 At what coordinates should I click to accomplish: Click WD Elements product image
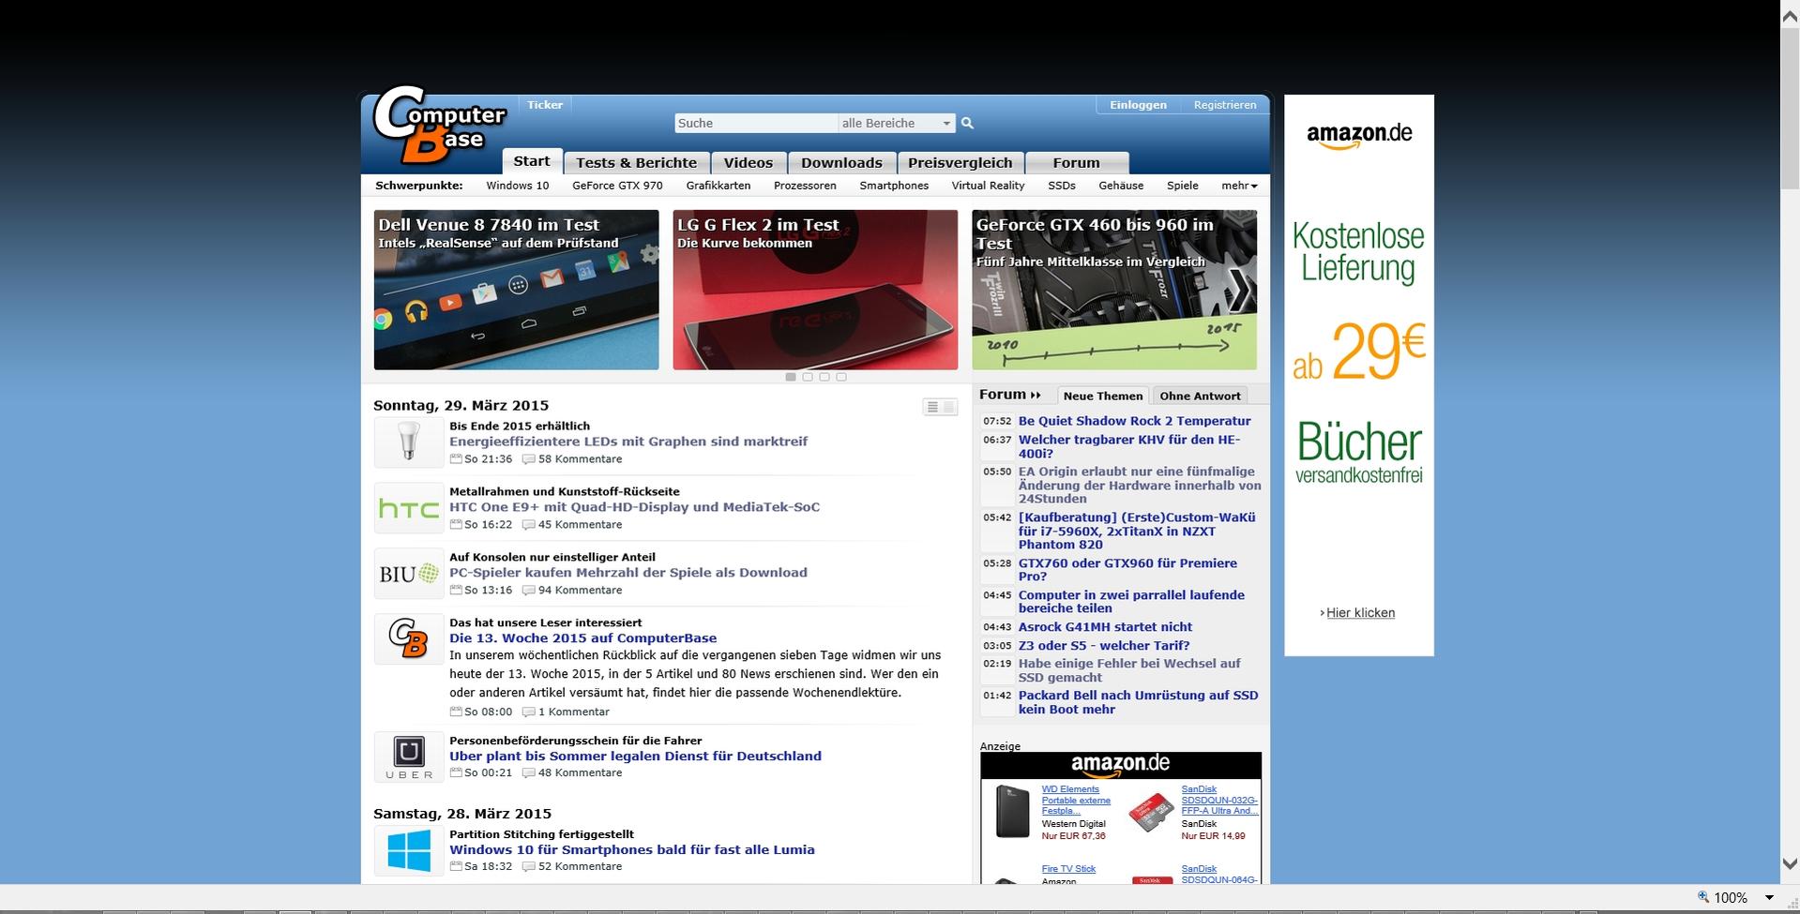point(1012,812)
